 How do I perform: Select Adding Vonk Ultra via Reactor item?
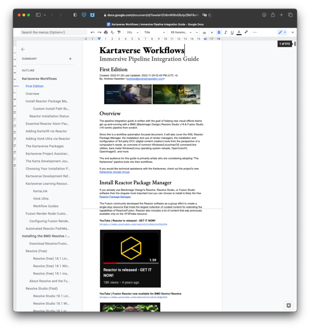(48, 139)
